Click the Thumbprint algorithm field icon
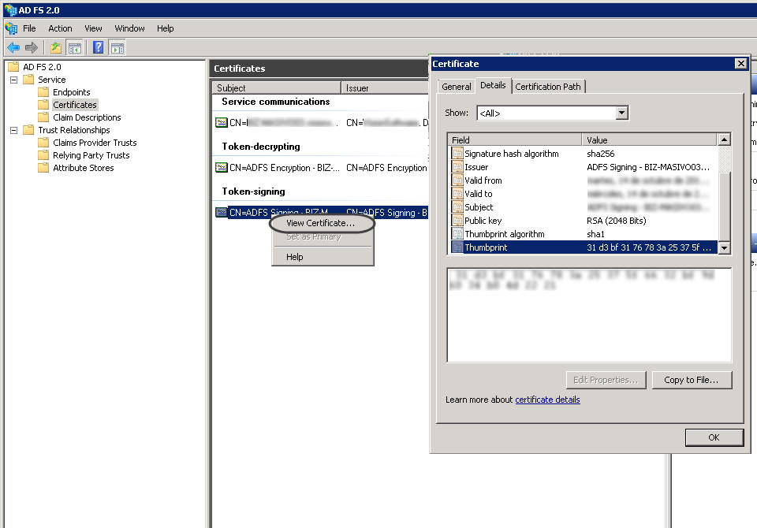The height and width of the screenshot is (528, 757). (457, 234)
